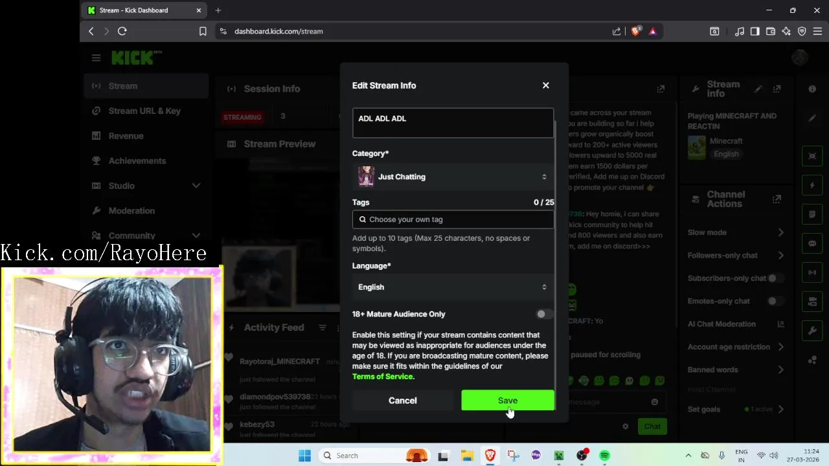
Task: Toggle Subscribers-only chat
Action: pos(776,278)
